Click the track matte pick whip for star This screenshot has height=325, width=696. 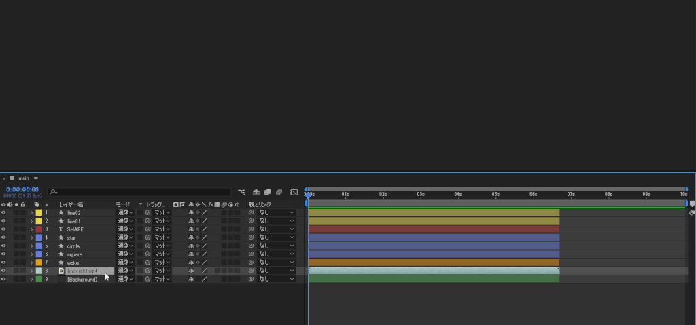point(147,237)
